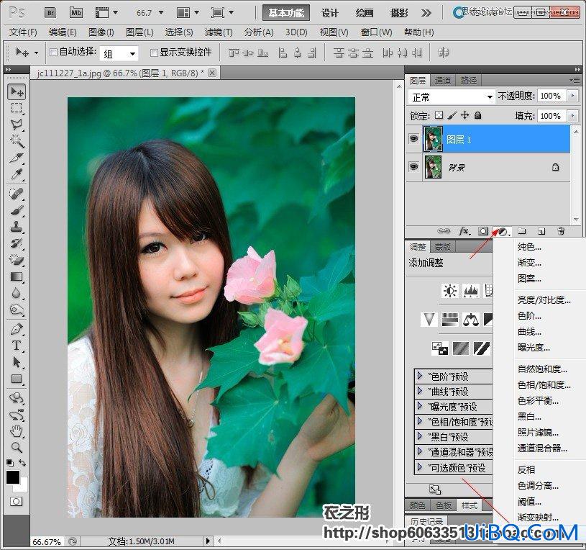Select the Type tool
The width and height of the screenshot is (586, 550).
click(x=16, y=346)
